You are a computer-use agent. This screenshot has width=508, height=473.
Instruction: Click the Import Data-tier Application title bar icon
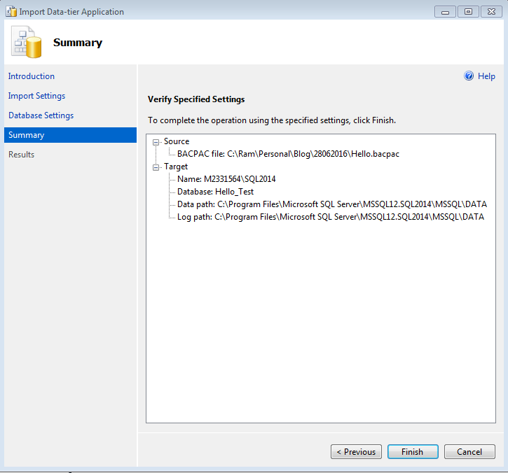pos(11,11)
